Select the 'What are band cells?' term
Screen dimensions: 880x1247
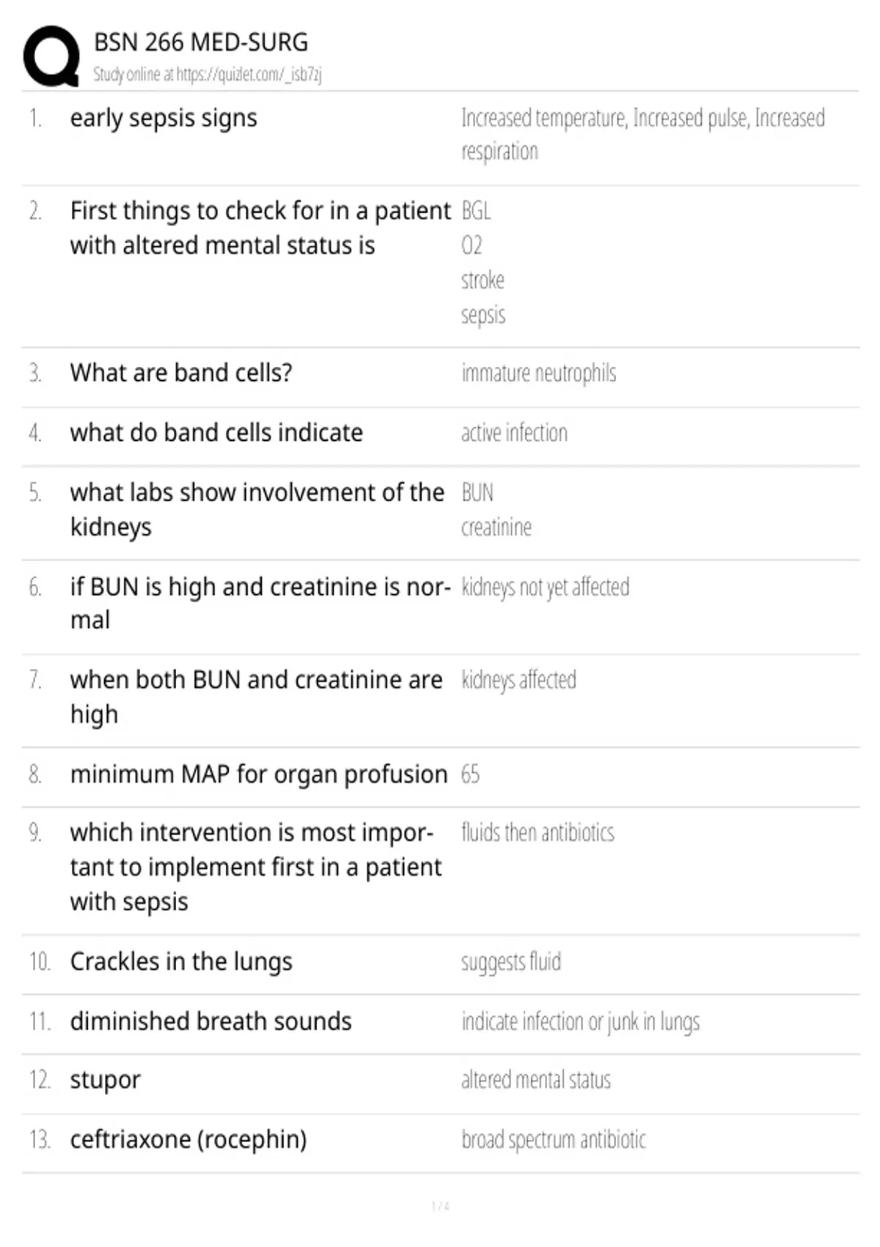click(181, 373)
